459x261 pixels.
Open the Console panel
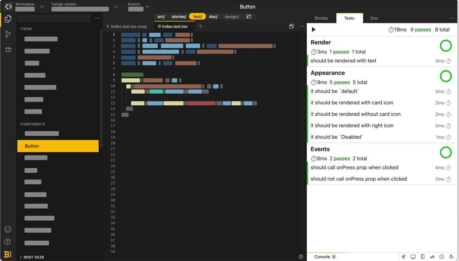coord(323,257)
